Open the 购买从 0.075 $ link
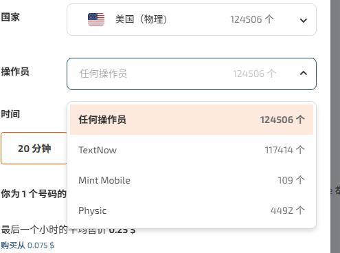Screen dimensions: 340x253 (27, 245)
